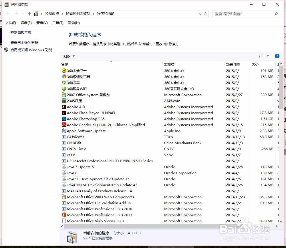
Task: Select Java SE Development Kit 7 Update 15
Action: click(x=170, y=179)
